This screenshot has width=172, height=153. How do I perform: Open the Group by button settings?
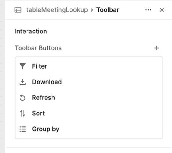tap(89, 129)
